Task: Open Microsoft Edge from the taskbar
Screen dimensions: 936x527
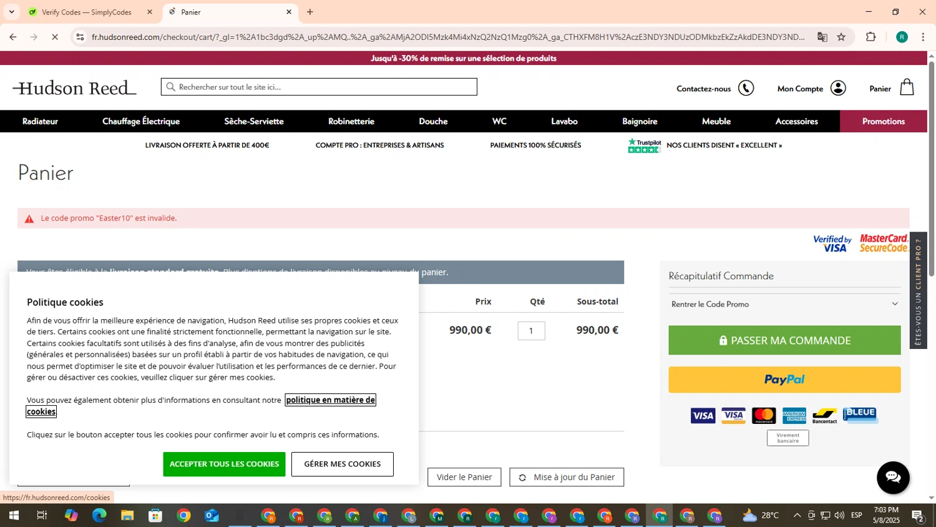Action: click(x=100, y=515)
